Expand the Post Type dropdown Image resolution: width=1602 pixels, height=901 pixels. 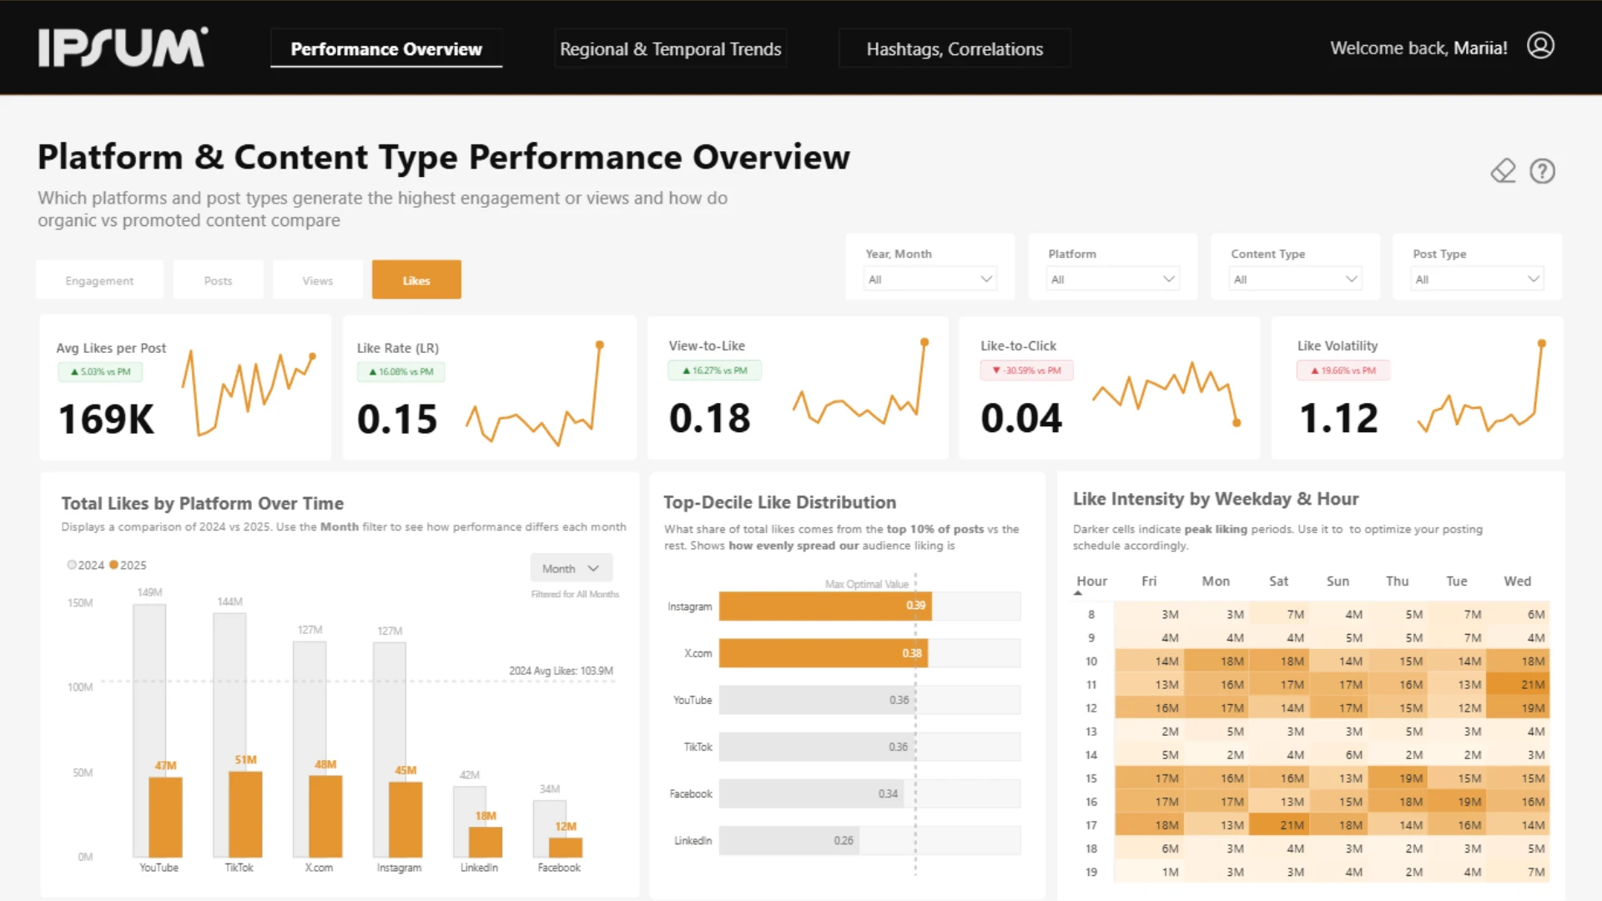click(x=1476, y=279)
